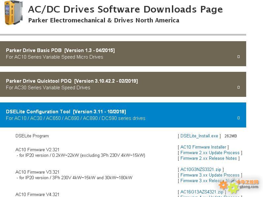Open Firmware 2.xx Update Process link
This screenshot has height=197, width=263.
pyautogui.click(x=210, y=153)
